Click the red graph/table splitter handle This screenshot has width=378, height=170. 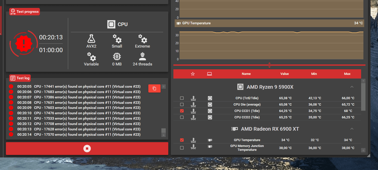pos(269,65)
